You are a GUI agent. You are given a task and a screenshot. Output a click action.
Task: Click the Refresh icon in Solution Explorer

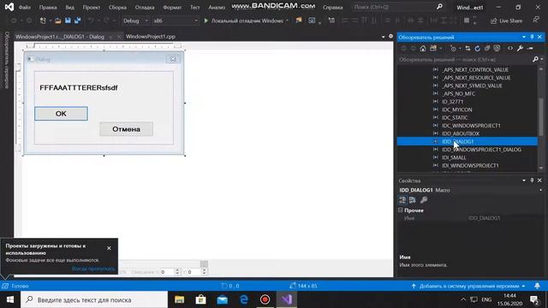pyautogui.click(x=478, y=48)
